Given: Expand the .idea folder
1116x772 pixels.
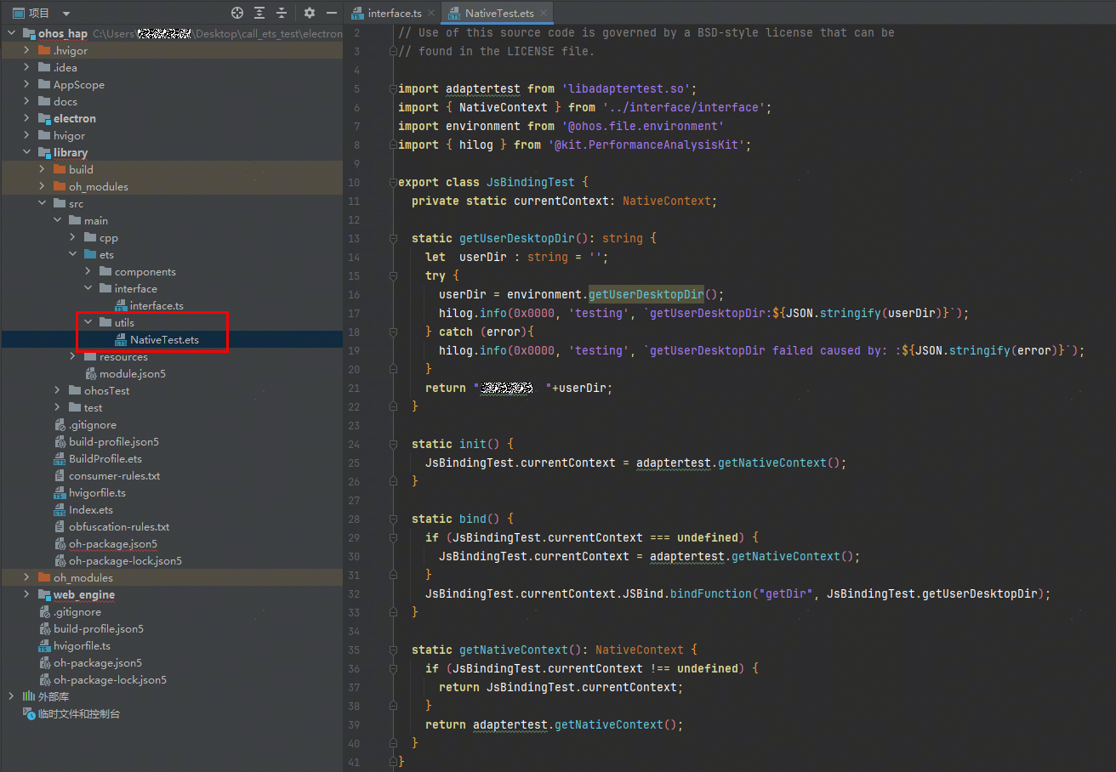Looking at the screenshot, I should [x=27, y=68].
